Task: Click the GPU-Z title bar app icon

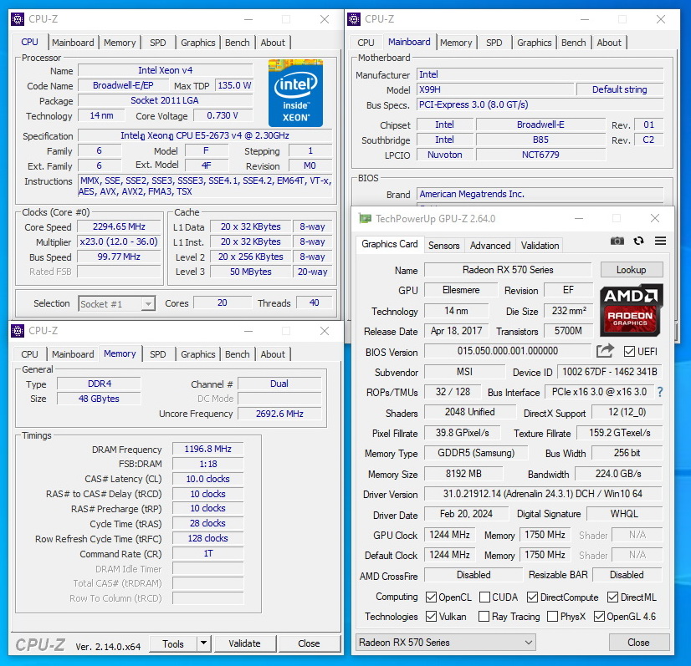Action: point(364,219)
